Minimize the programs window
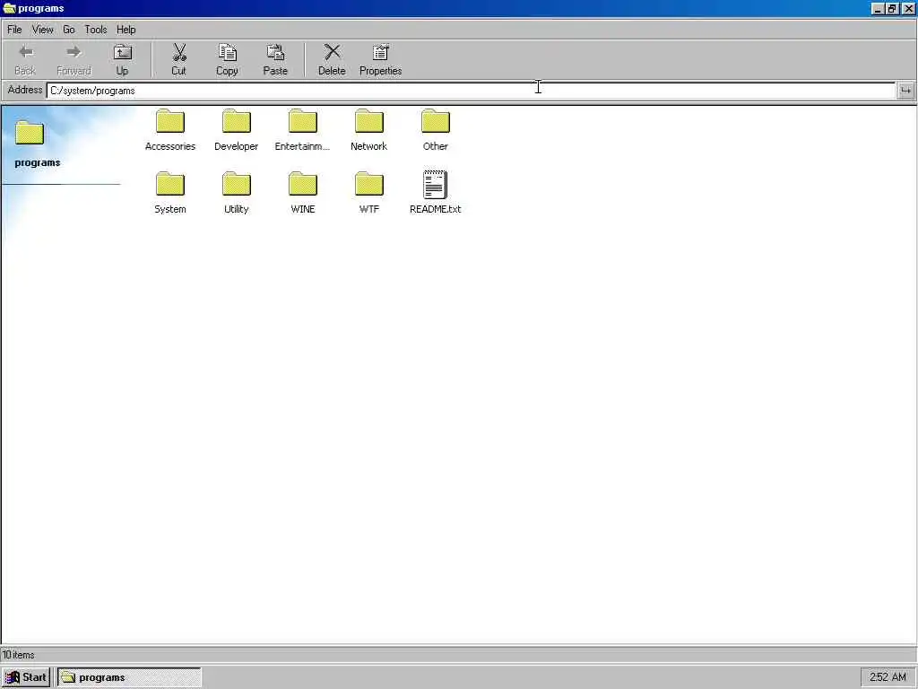Viewport: 918px width, 689px height. 878,8
